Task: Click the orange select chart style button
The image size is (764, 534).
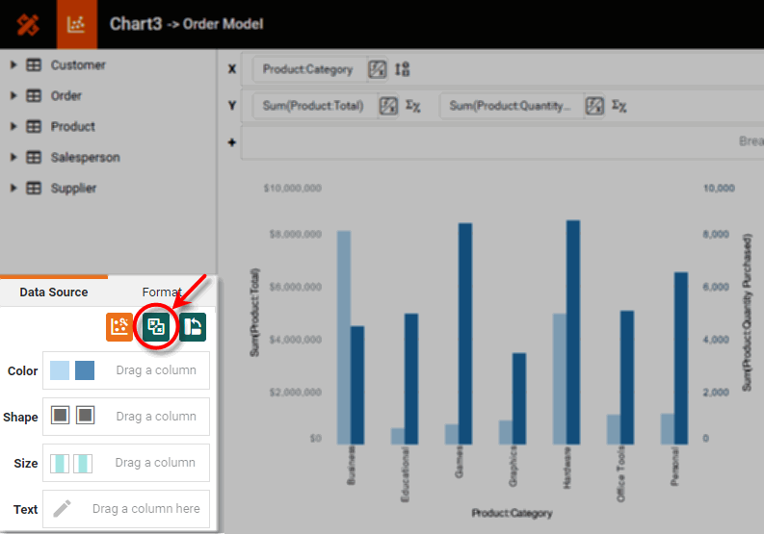Action: [119, 326]
